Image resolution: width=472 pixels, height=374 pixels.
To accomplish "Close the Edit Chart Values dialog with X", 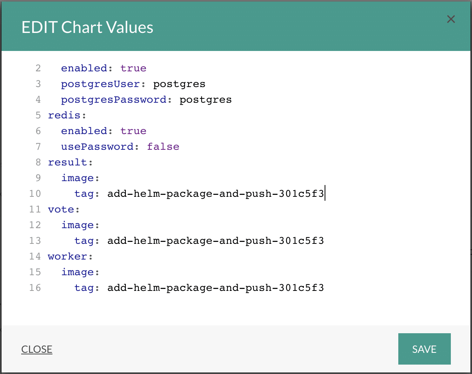I will click(x=451, y=19).
